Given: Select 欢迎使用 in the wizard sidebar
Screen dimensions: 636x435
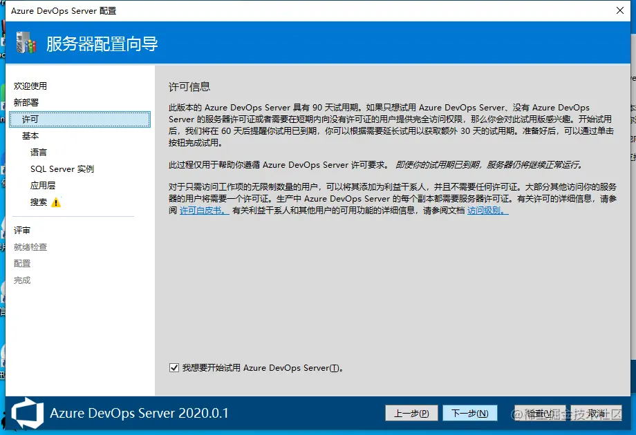Looking at the screenshot, I should pyautogui.click(x=30, y=86).
